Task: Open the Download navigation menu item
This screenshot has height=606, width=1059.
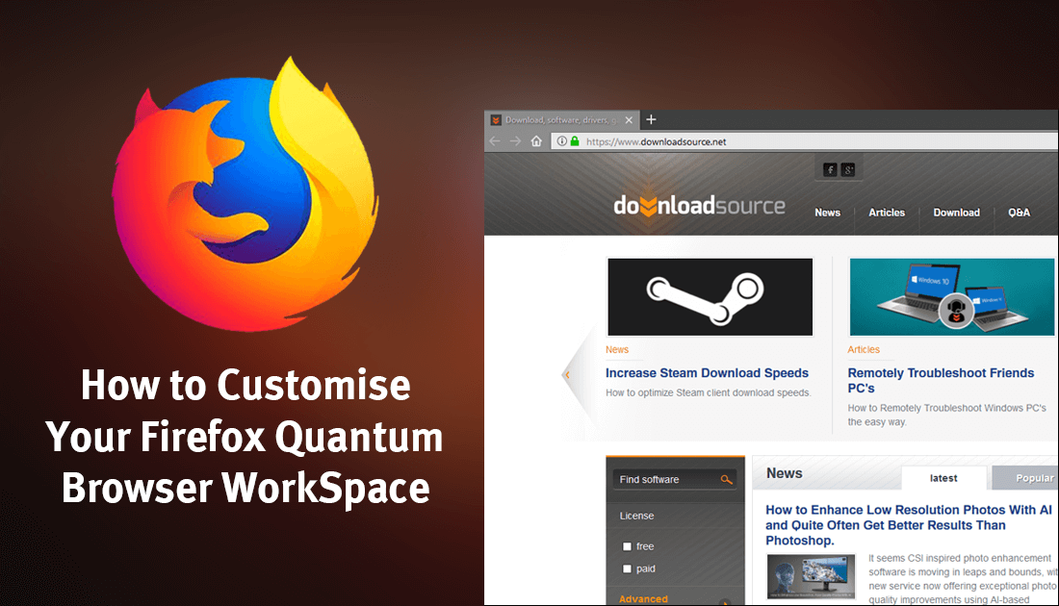Action: 956,213
